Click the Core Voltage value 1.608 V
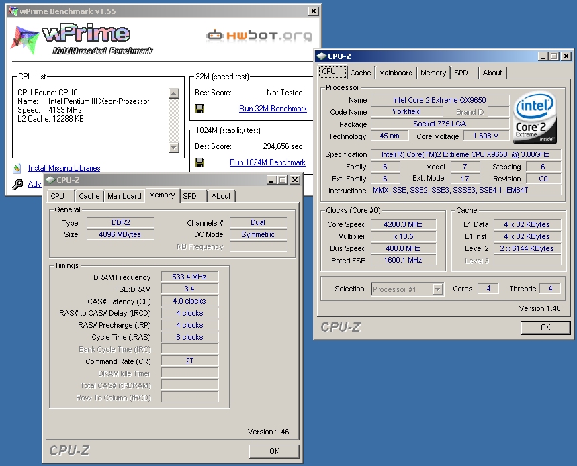This screenshot has width=577, height=466. 486,136
